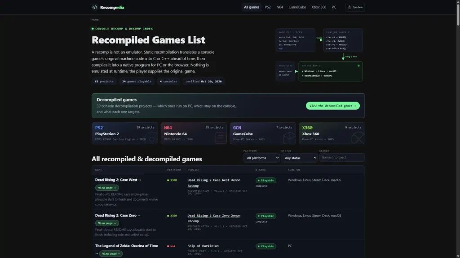Open the PlayStation 2 platform card
This screenshot has height=258, width=460.
coord(125,133)
